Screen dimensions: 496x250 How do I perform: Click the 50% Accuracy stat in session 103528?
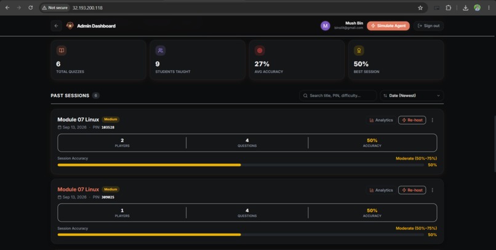click(x=372, y=143)
